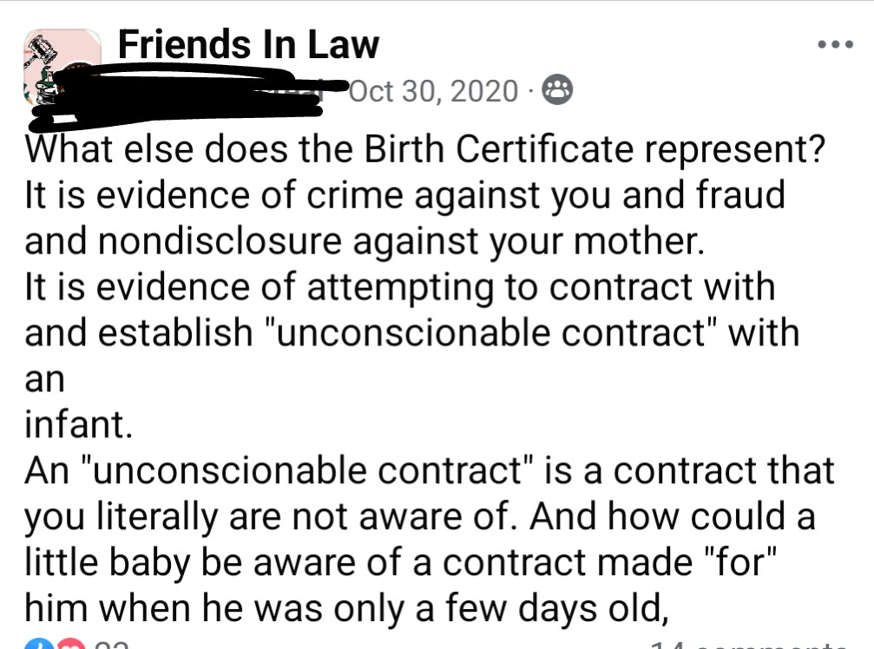Click the blue thumbs-up reaction icon
Image resolution: width=874 pixels, height=649 pixels.
(x=36, y=645)
